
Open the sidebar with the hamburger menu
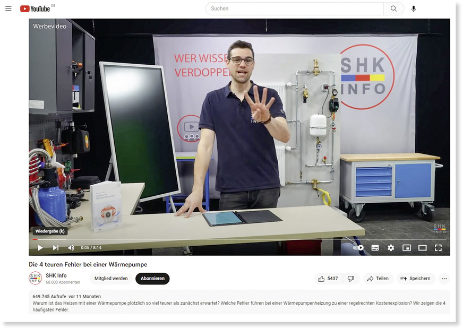click(8, 8)
